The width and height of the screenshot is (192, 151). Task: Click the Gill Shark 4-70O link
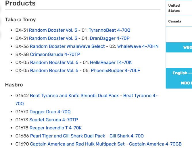tap(126, 136)
